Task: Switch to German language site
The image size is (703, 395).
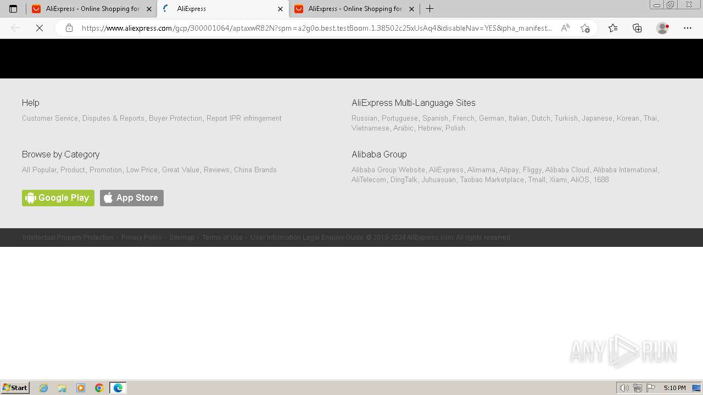Action: click(492, 119)
